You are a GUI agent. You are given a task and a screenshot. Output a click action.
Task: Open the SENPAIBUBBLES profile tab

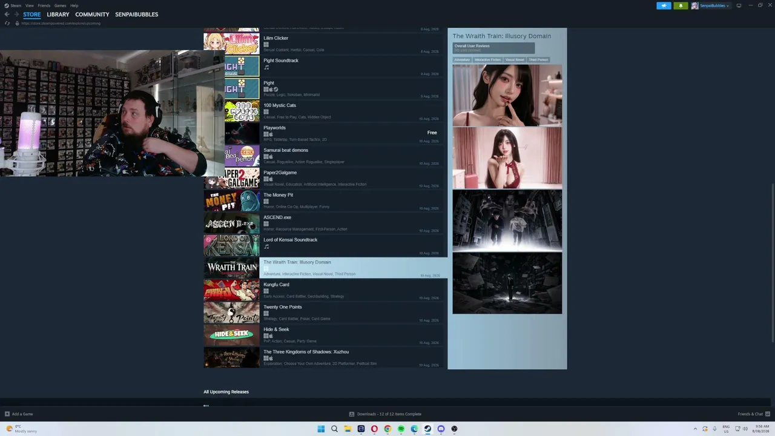click(x=137, y=15)
